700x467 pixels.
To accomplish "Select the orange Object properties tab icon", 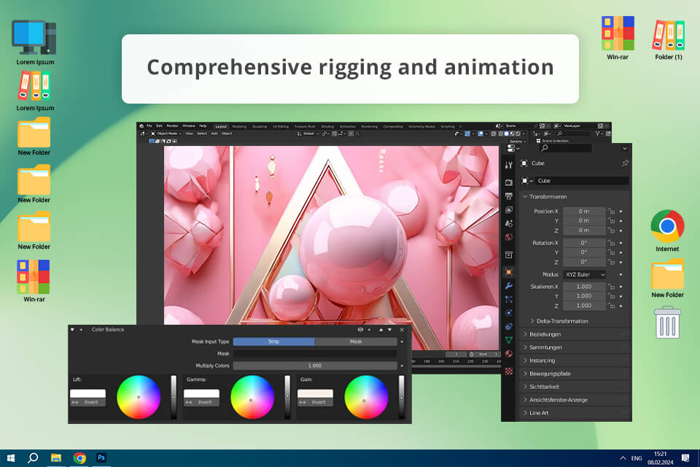I will coord(508,272).
